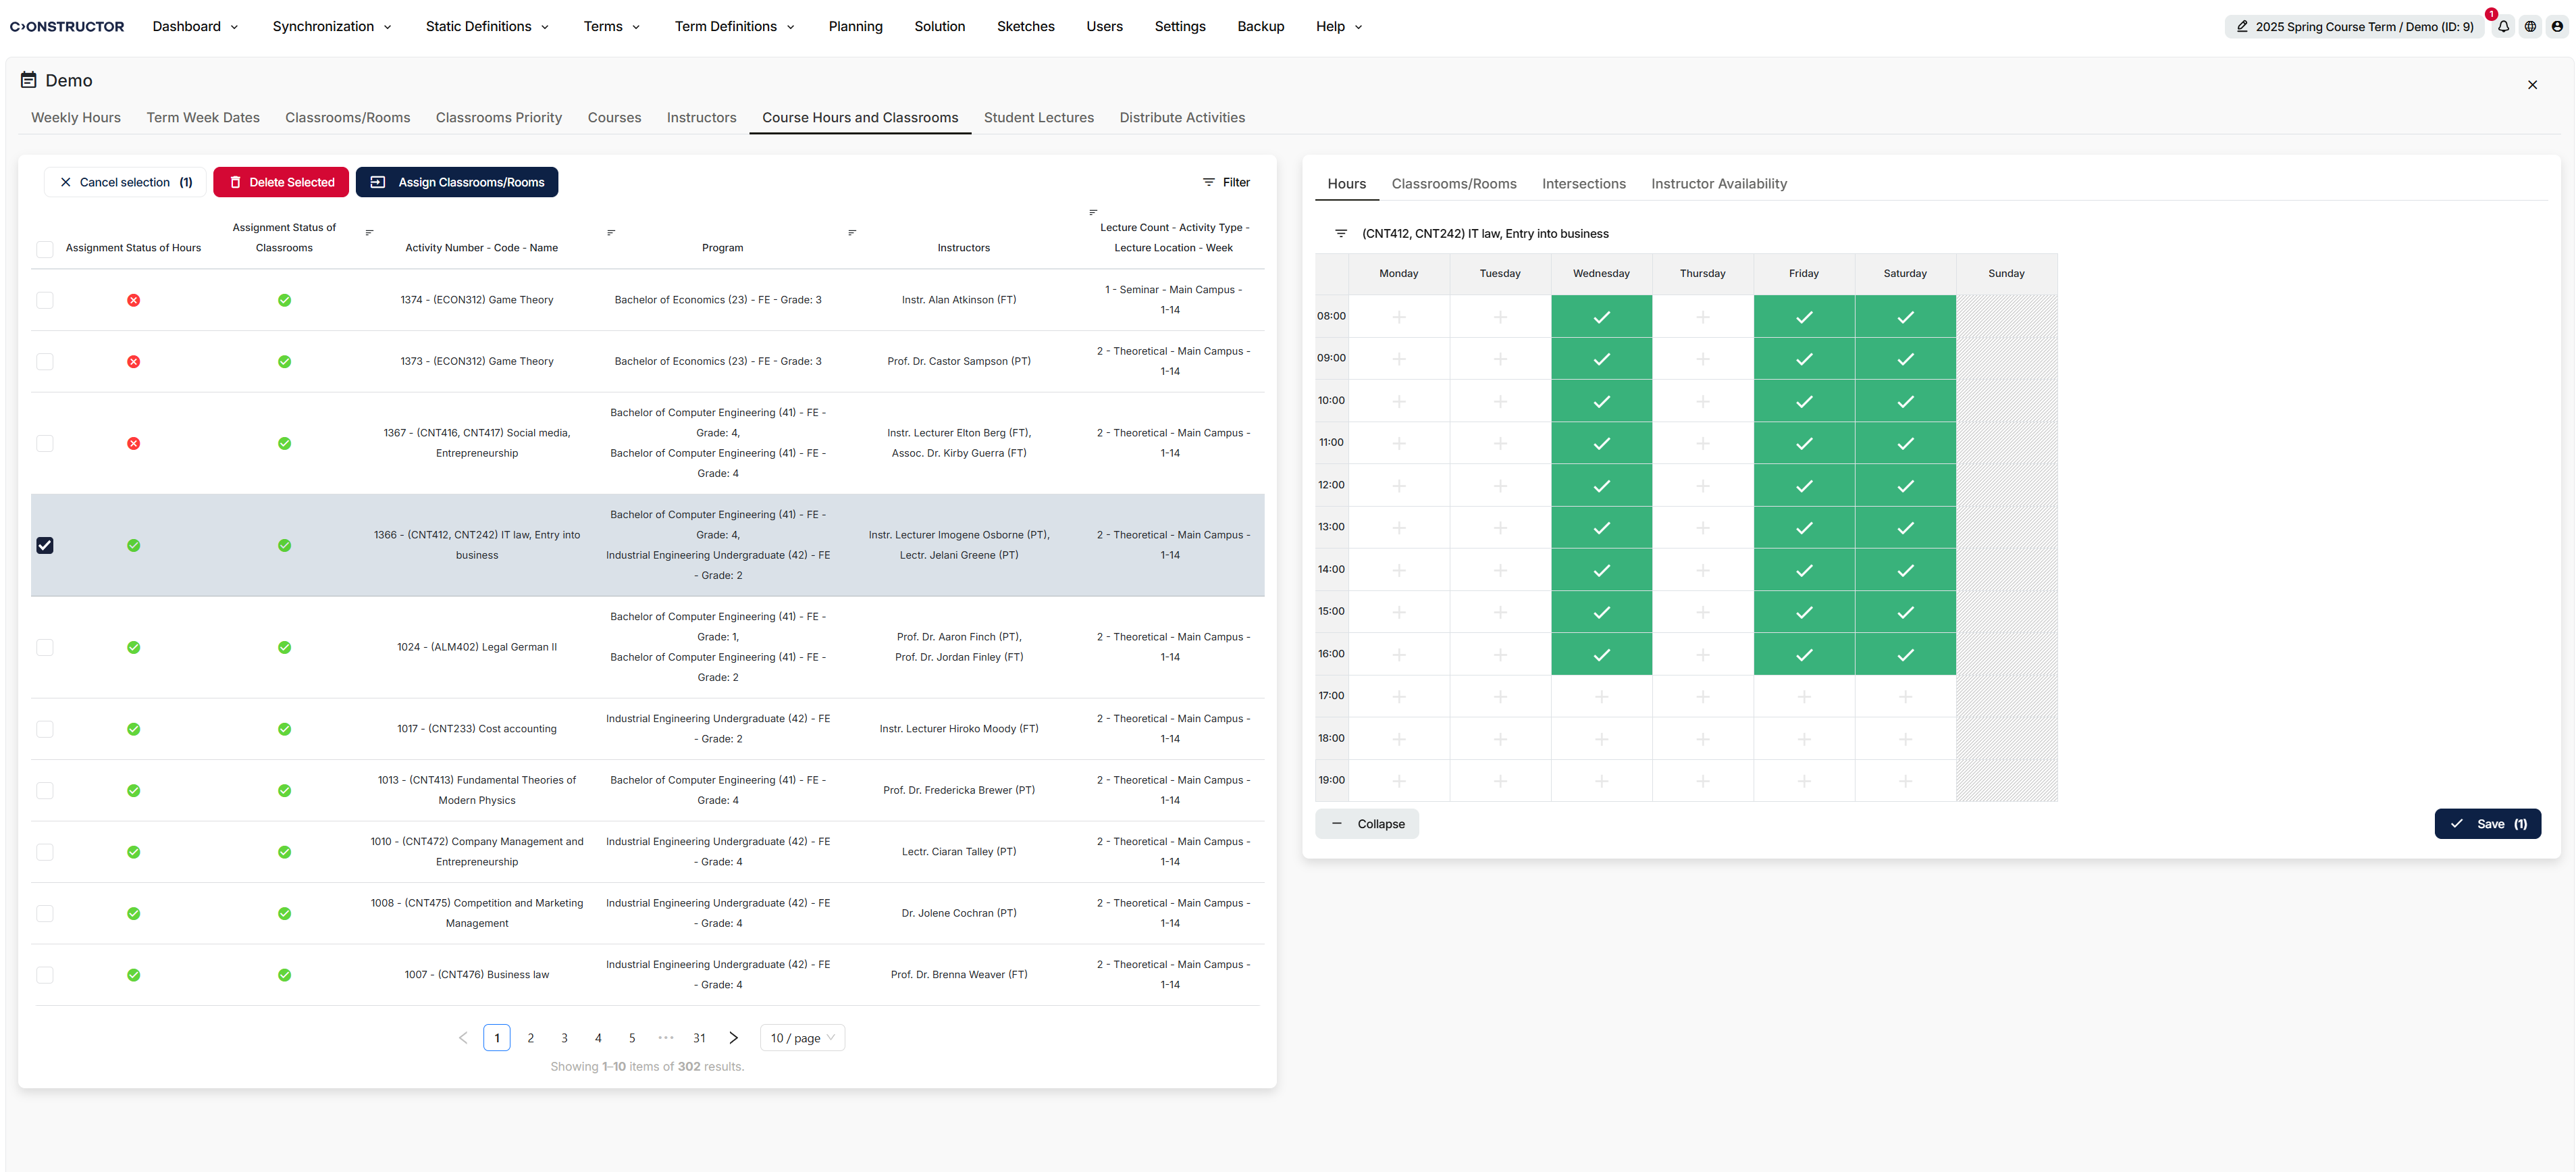Jump to last page 31

(x=699, y=1038)
